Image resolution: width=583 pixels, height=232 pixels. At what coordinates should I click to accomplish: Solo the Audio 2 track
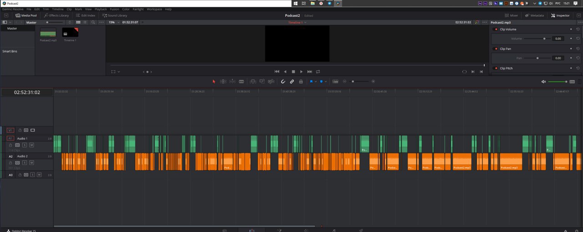25,163
